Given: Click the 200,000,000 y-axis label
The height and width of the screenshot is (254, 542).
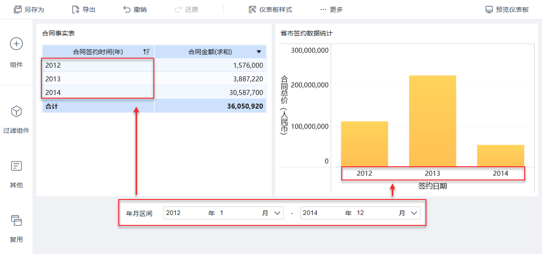Looking at the screenshot, I should click(310, 85).
